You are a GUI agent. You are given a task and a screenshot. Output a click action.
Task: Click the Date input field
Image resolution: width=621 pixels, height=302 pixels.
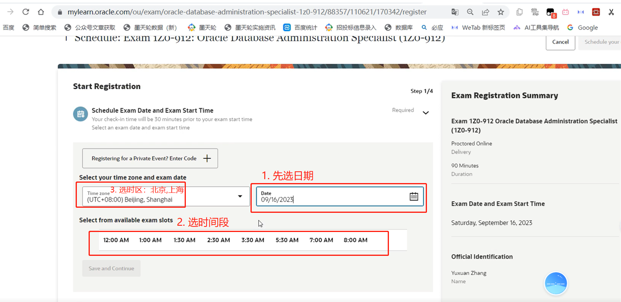(340, 196)
